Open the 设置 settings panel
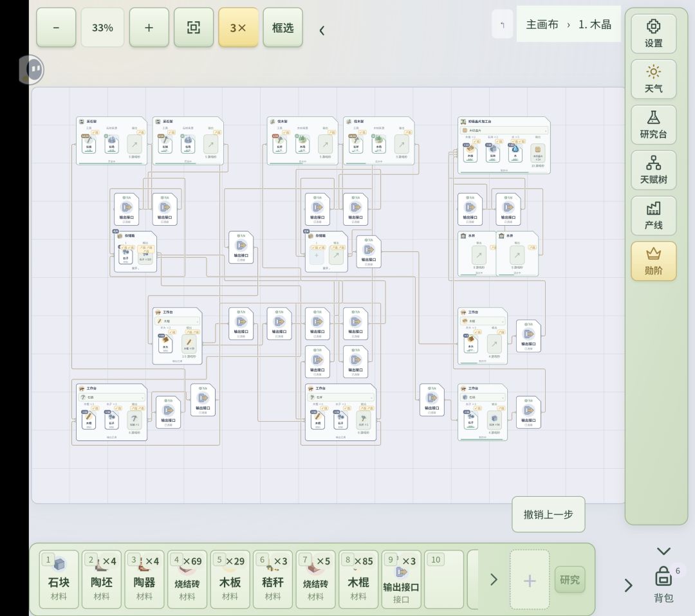This screenshot has width=695, height=616. click(653, 33)
